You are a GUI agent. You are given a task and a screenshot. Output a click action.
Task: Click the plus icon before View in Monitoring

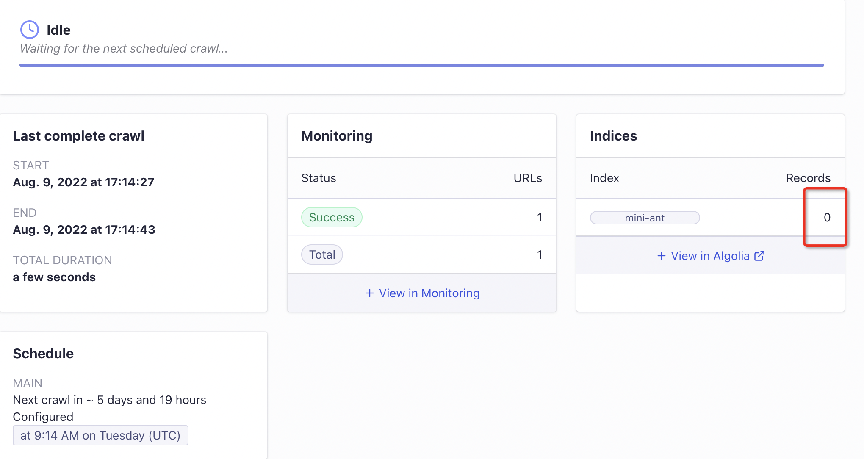pos(369,293)
